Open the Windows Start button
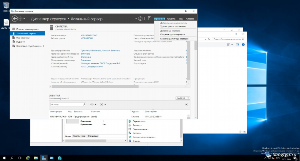Image resolution: width=300 pixels, height=161 pixels. click(4, 158)
